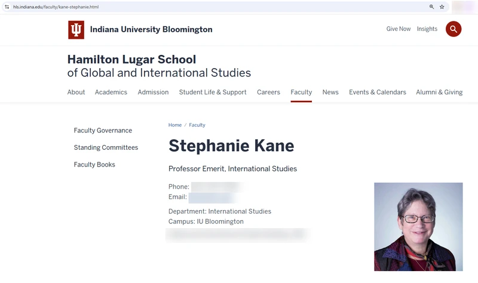Open the About menu

[76, 92]
